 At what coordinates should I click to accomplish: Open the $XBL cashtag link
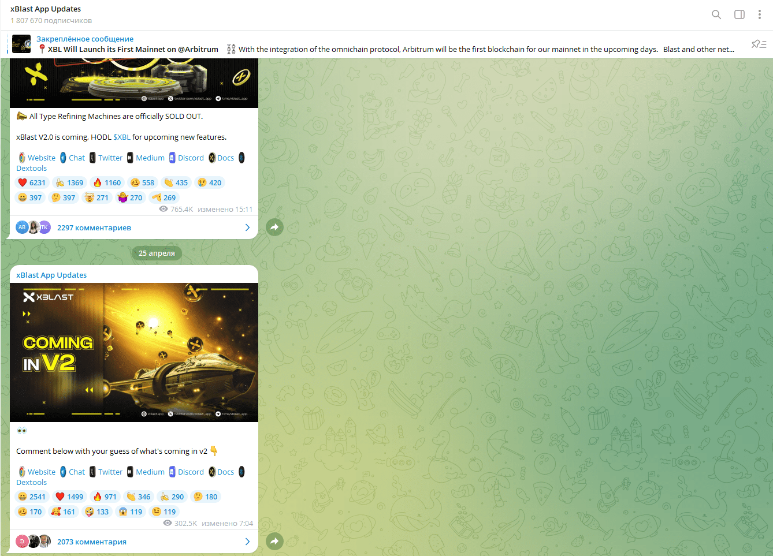coord(122,137)
